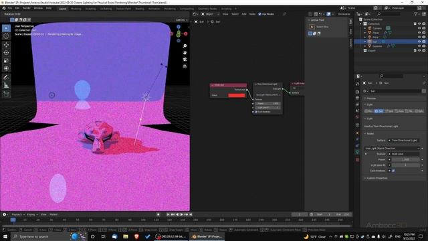428x241 pixels.
Task: Toggle the Export collection exclude checkbox
Action: pos(415,51)
